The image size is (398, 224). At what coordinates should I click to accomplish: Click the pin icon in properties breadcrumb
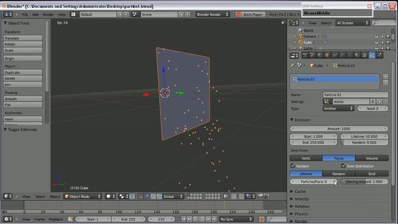[x=293, y=65]
